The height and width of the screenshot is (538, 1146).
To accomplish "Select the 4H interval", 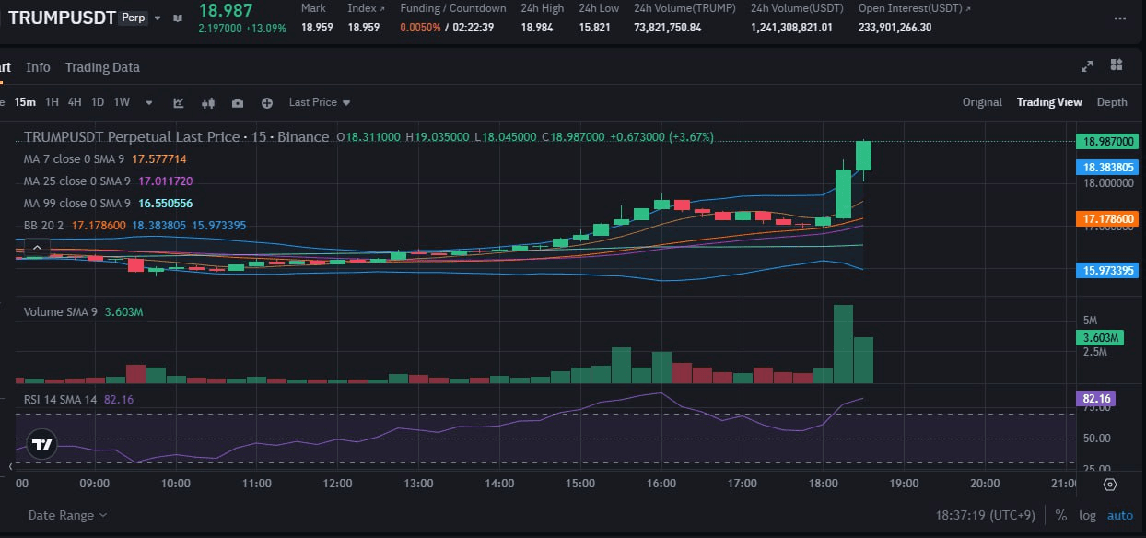I will [x=75, y=102].
